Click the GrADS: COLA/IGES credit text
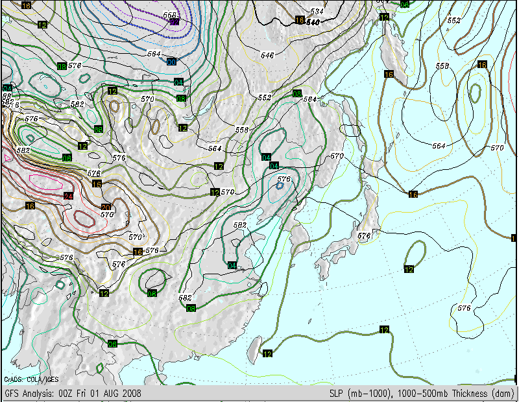 (31, 379)
